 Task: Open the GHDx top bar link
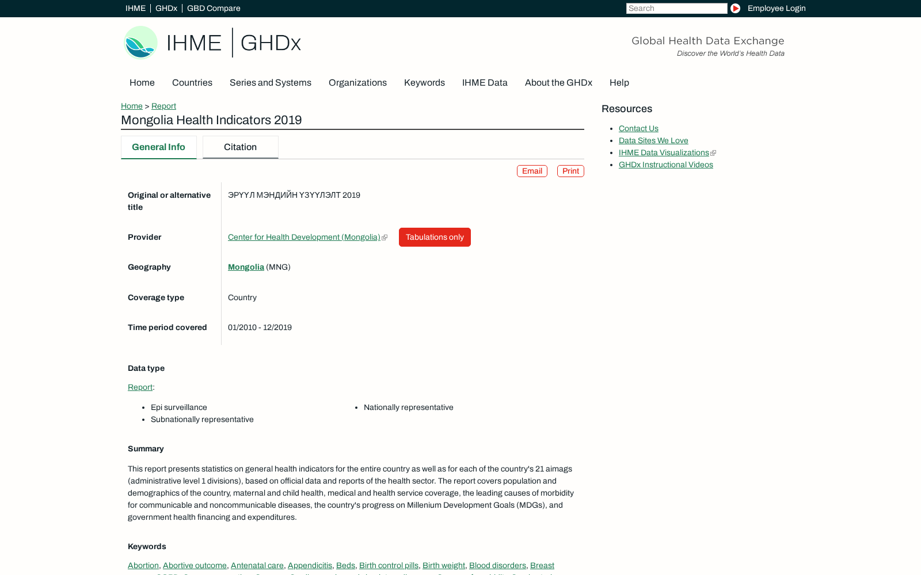(166, 8)
